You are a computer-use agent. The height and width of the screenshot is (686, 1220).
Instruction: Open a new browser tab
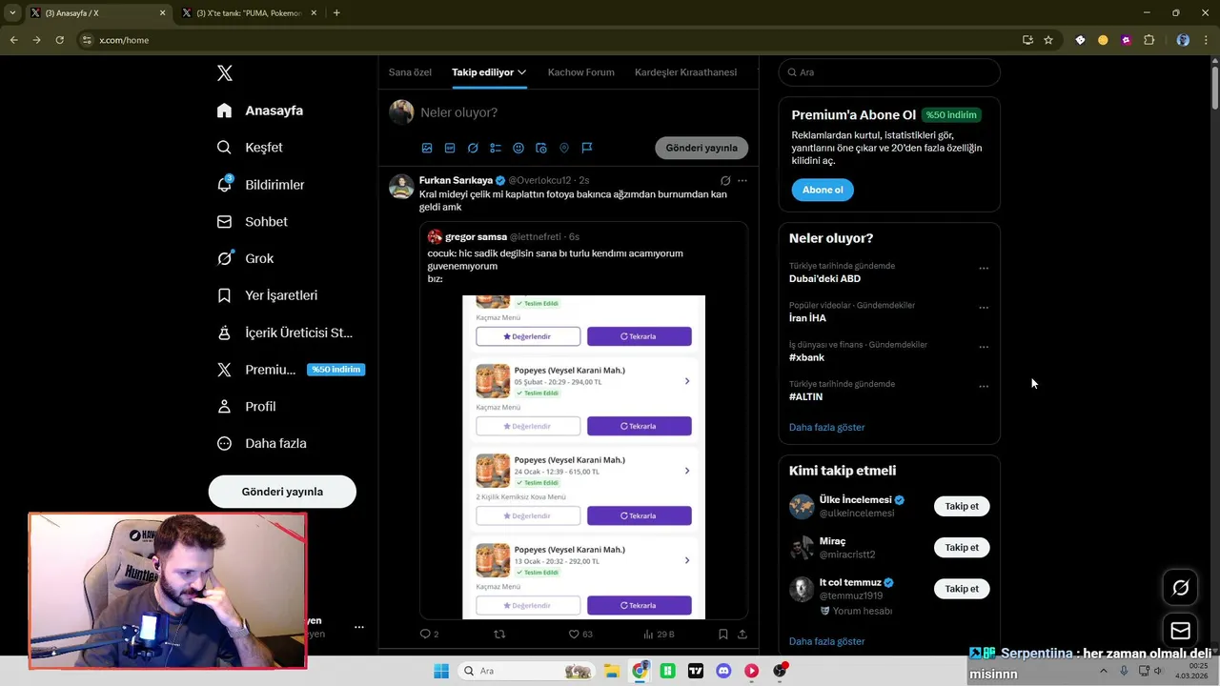pyautogui.click(x=336, y=13)
